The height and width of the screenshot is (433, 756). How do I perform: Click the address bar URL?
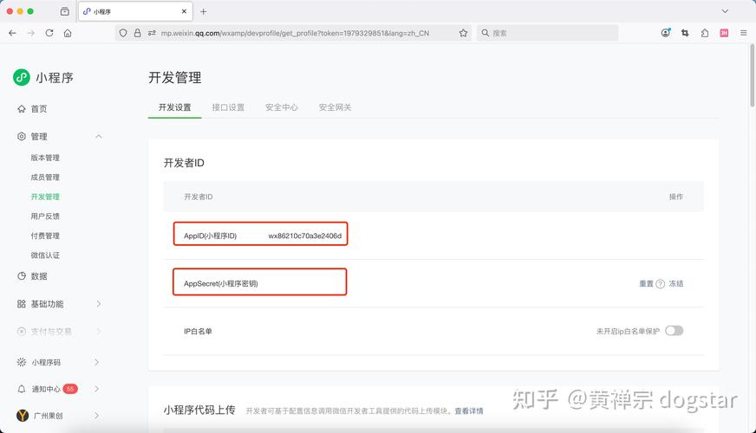click(295, 33)
